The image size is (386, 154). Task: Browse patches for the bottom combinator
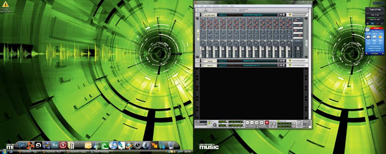pyautogui.click(x=281, y=65)
